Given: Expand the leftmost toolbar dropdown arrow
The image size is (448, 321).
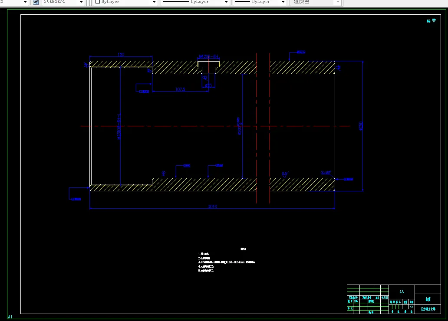Looking at the screenshot, I should [x=25, y=2].
